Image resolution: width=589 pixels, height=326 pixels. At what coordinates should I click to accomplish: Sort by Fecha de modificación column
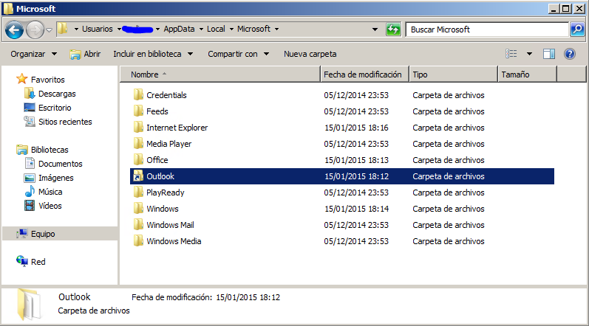tap(365, 74)
